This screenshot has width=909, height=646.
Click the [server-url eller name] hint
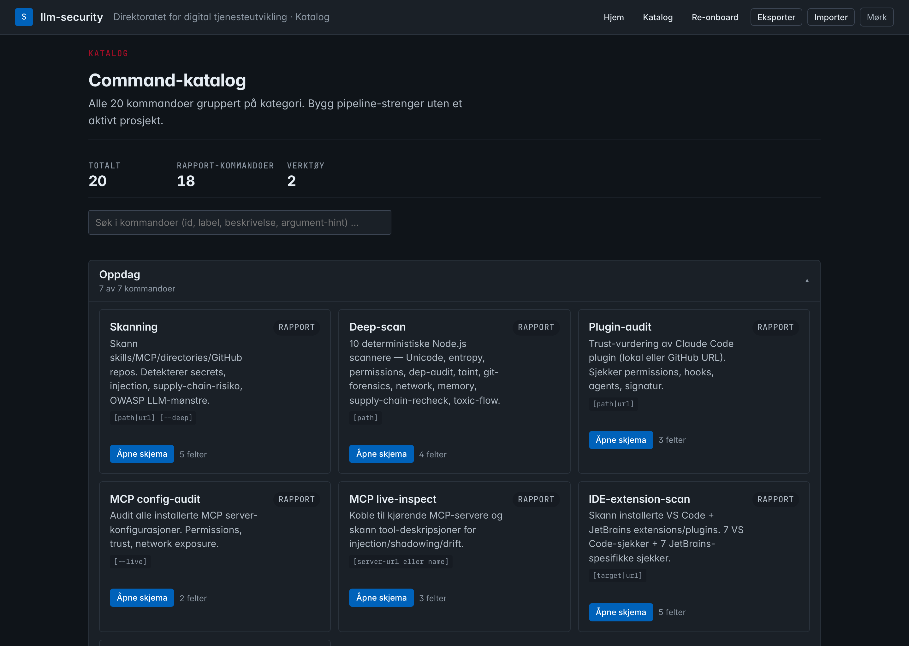pos(401,562)
